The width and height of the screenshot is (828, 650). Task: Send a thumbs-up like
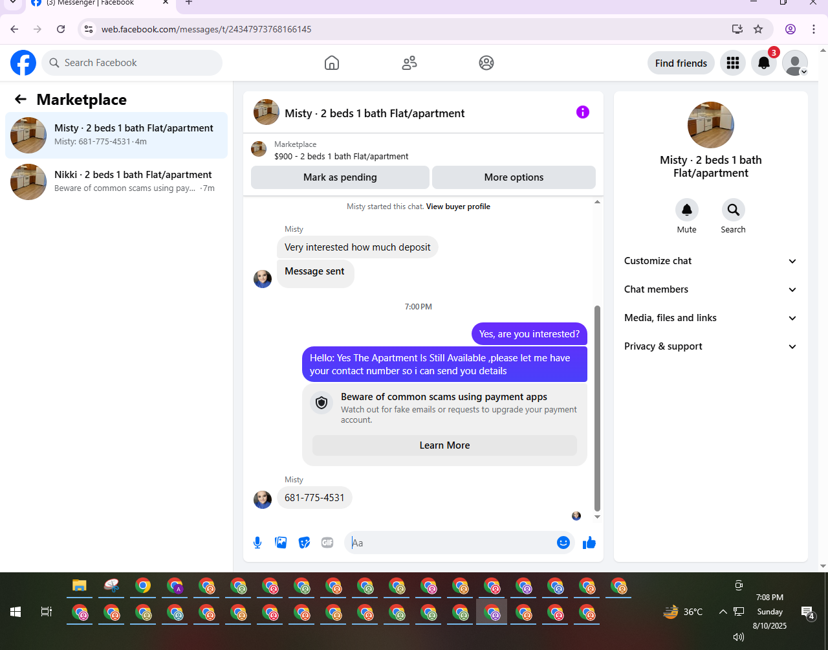coord(589,543)
